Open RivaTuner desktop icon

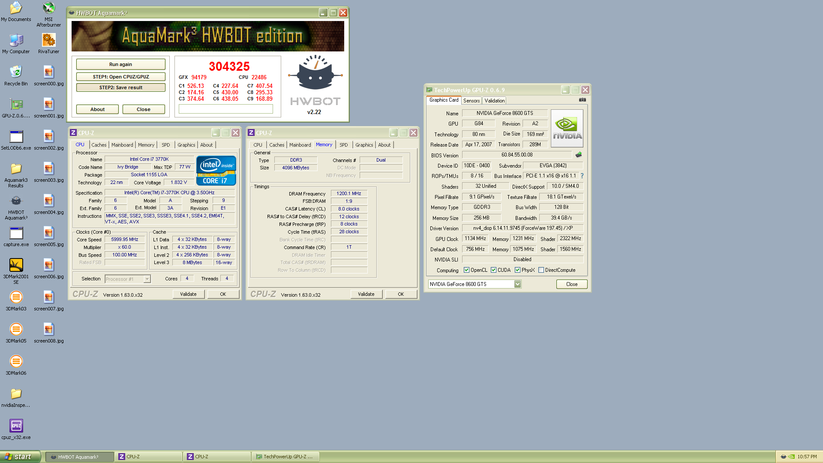pyautogui.click(x=48, y=44)
